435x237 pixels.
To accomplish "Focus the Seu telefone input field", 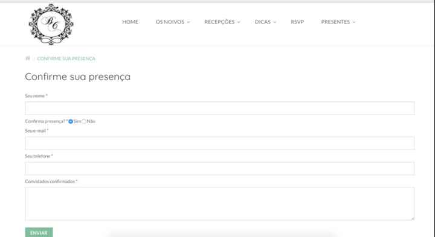I will click(220, 169).
